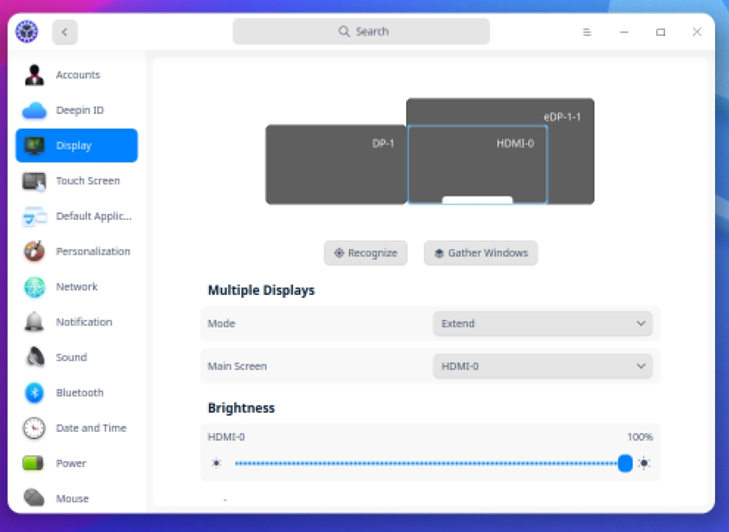Open Sound settings
Screen dimensions: 729x532
point(77,358)
